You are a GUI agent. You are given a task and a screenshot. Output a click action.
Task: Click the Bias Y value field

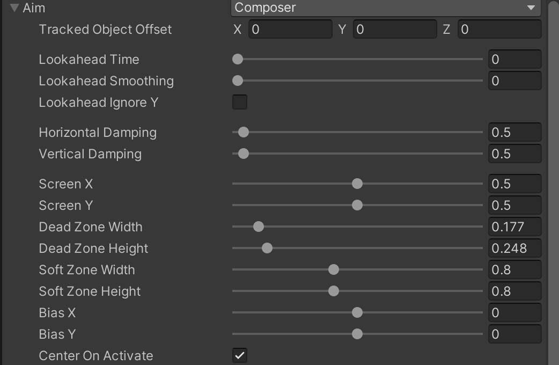(x=514, y=334)
